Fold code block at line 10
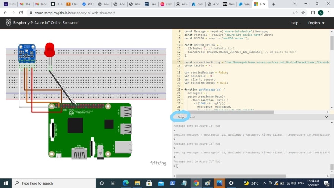This screenshot has height=188, width=334. pyautogui.click(x=182, y=45)
